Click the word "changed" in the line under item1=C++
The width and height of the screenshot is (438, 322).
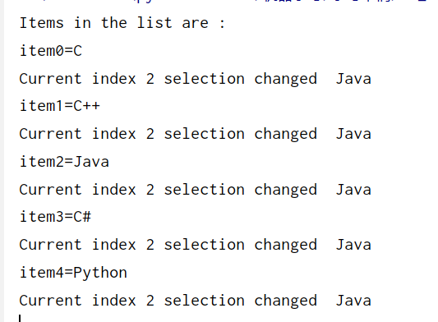(x=285, y=135)
